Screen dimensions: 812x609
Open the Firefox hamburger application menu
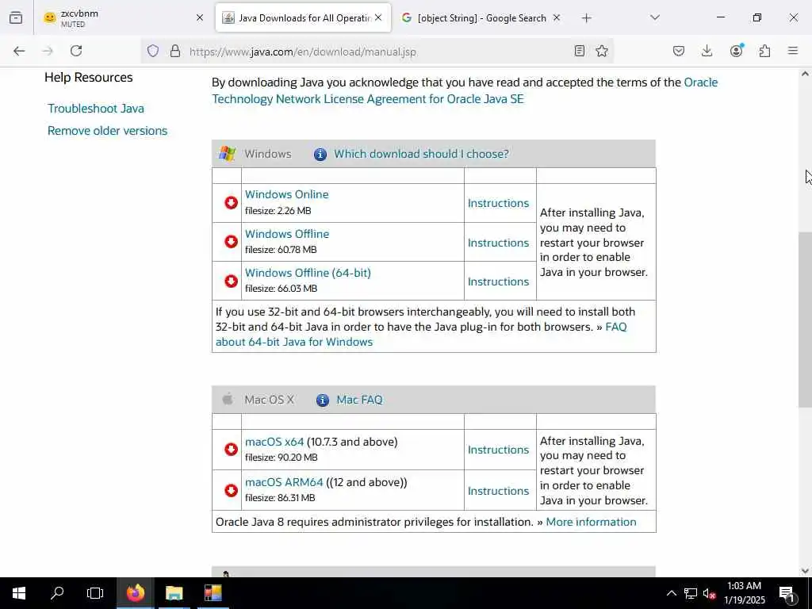[793, 51]
